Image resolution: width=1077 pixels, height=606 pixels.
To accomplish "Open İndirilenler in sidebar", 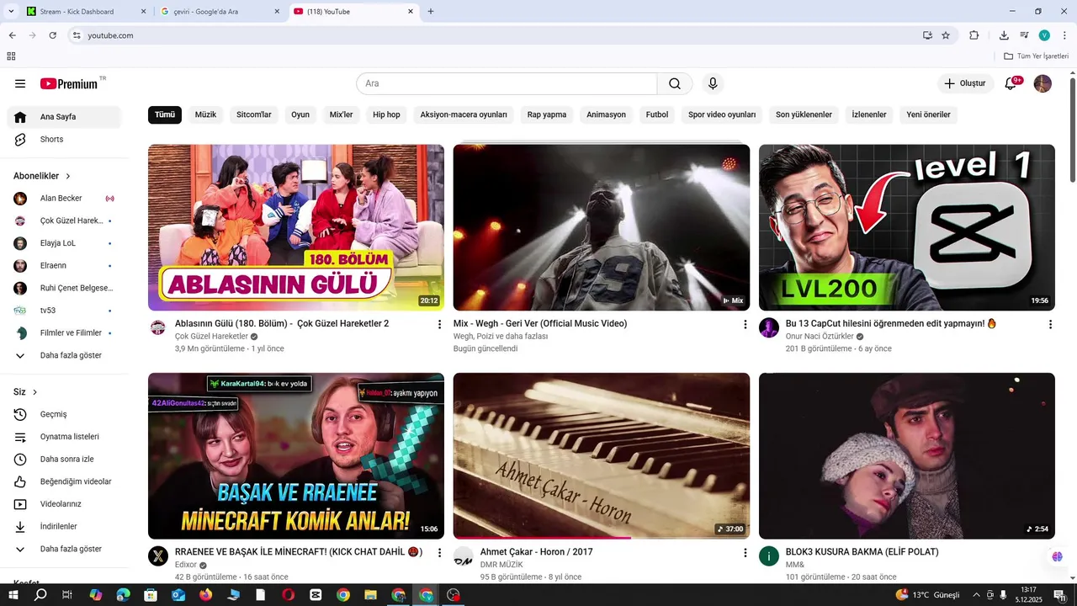I will click(x=64, y=526).
